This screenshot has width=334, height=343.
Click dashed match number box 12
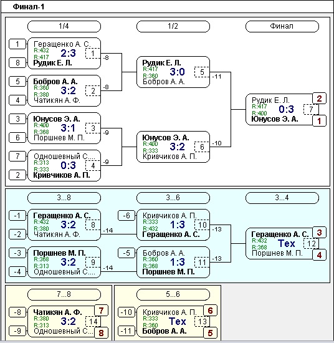pyautogui.click(x=311, y=243)
